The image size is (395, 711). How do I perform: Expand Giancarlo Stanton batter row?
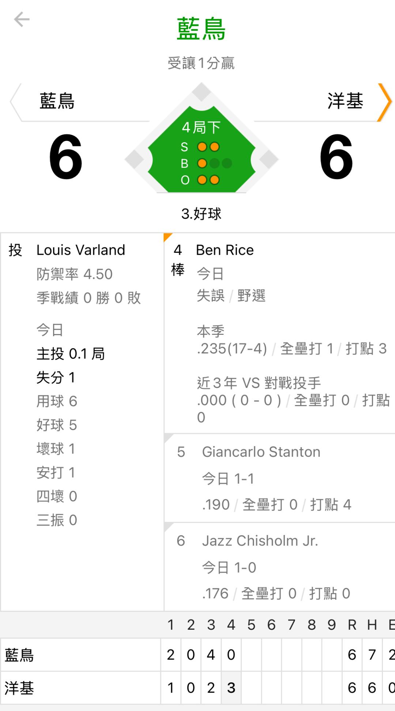coord(279,478)
